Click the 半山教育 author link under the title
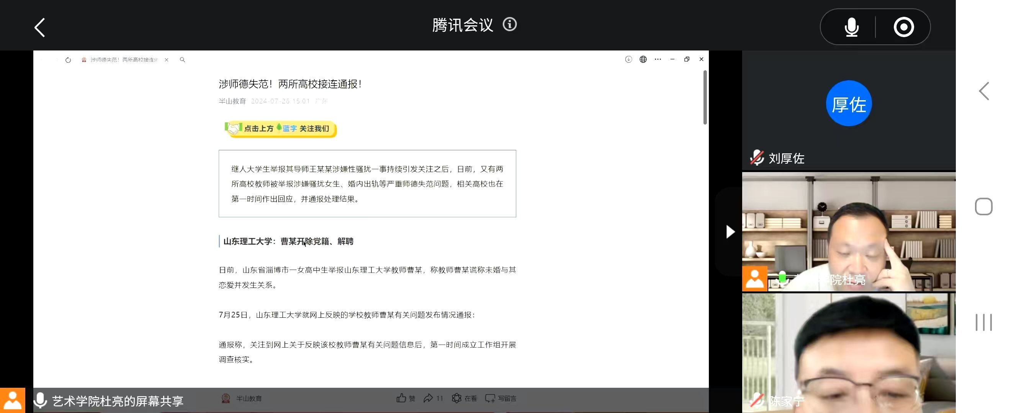 (x=232, y=101)
